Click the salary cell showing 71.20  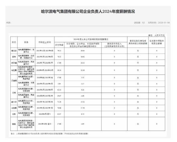[x=59, y=102]
